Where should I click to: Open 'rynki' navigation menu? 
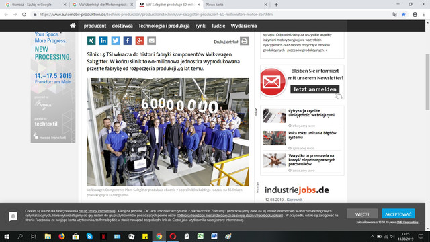[201, 26]
